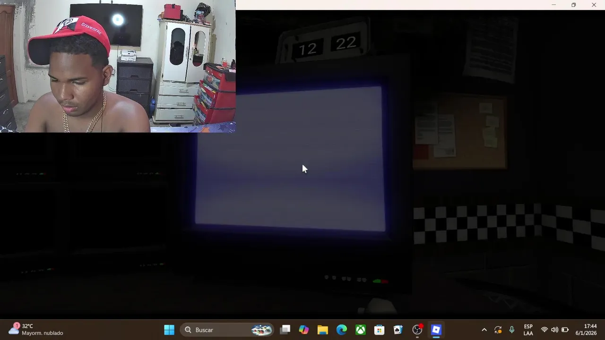Show hidden system tray icons
Image resolution: width=605 pixels, height=340 pixels.
coord(484,330)
